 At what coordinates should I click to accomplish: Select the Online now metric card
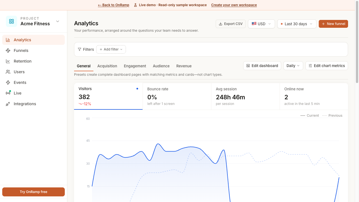point(314,96)
